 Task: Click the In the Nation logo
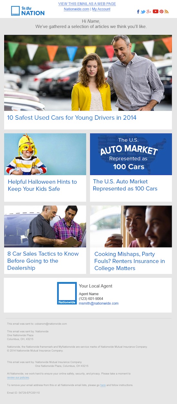click(x=28, y=11)
